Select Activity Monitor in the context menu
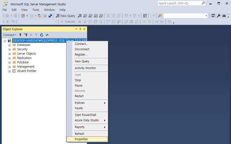 pyautogui.click(x=87, y=68)
